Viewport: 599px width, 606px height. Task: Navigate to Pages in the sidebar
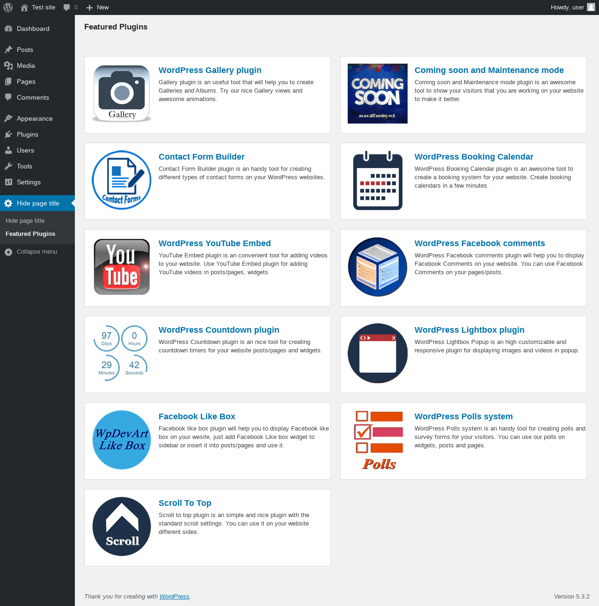(37, 81)
